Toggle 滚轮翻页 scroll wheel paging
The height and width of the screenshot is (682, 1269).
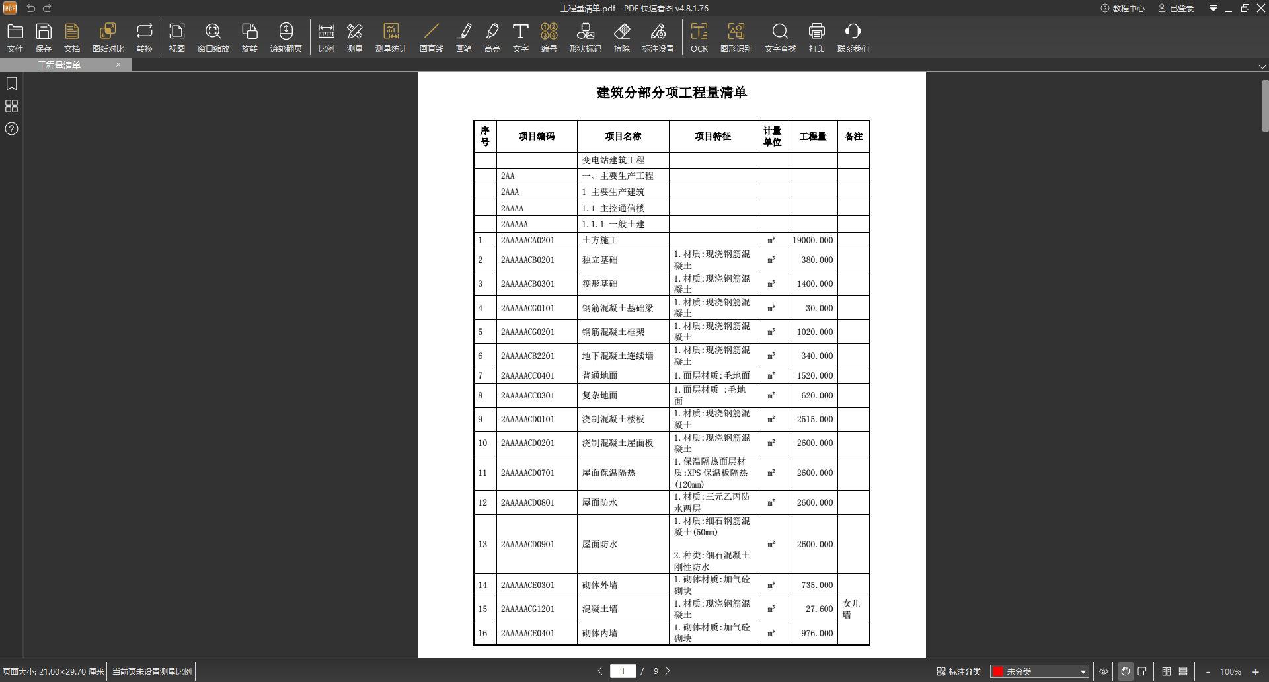[286, 38]
